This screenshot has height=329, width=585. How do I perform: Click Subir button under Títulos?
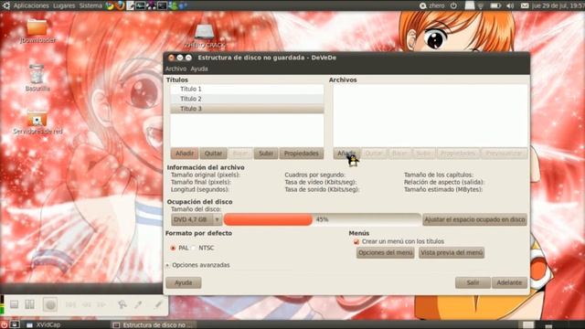point(266,154)
